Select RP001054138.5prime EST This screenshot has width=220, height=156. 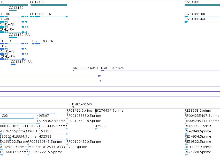click(67, 124)
